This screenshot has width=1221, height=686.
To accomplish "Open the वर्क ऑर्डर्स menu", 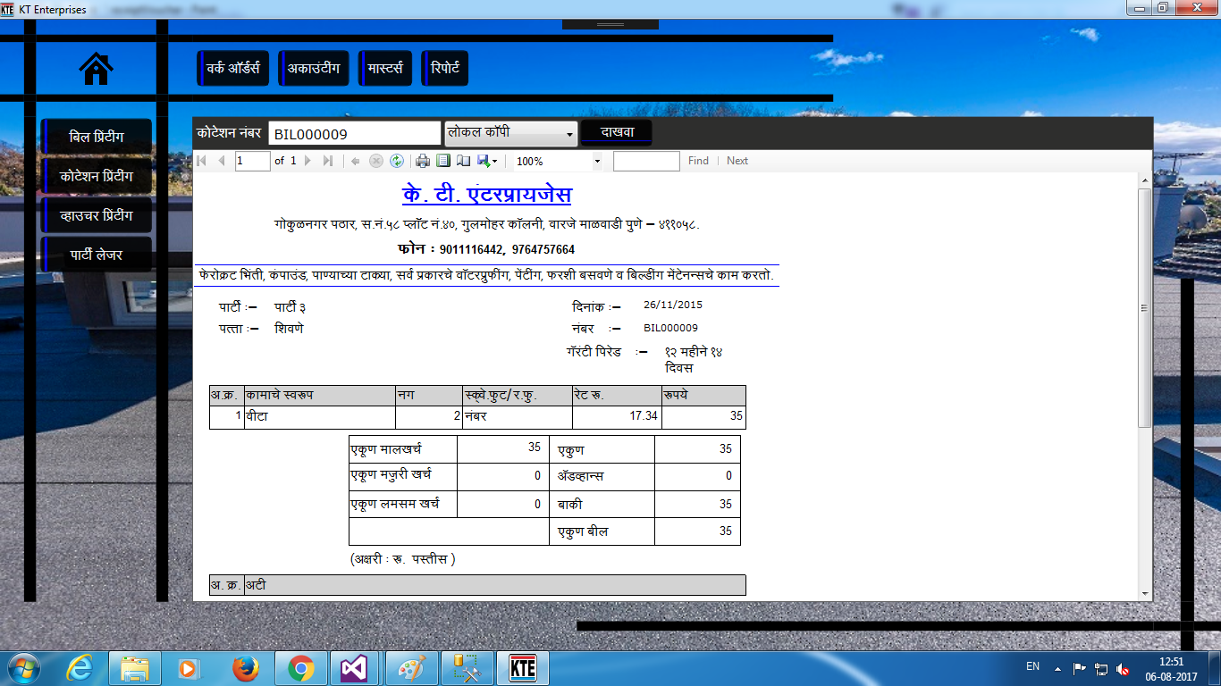I will pos(232,68).
